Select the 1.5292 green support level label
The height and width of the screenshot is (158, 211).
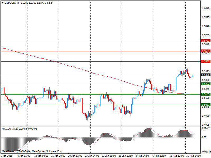[206, 84]
